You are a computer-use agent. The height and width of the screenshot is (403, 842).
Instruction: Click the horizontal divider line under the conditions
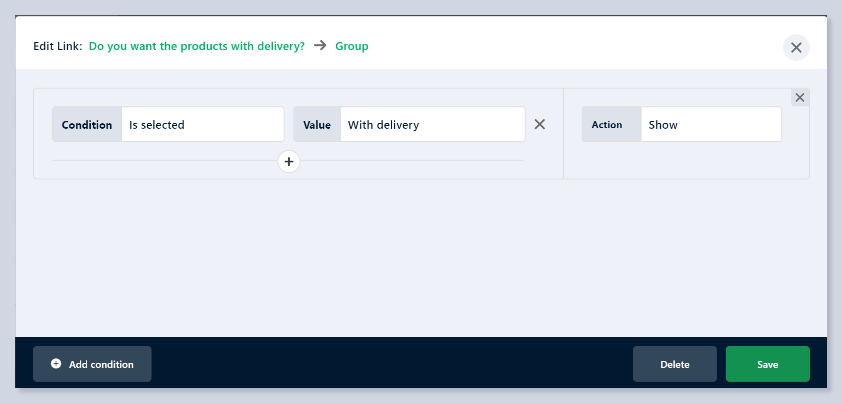point(164,160)
